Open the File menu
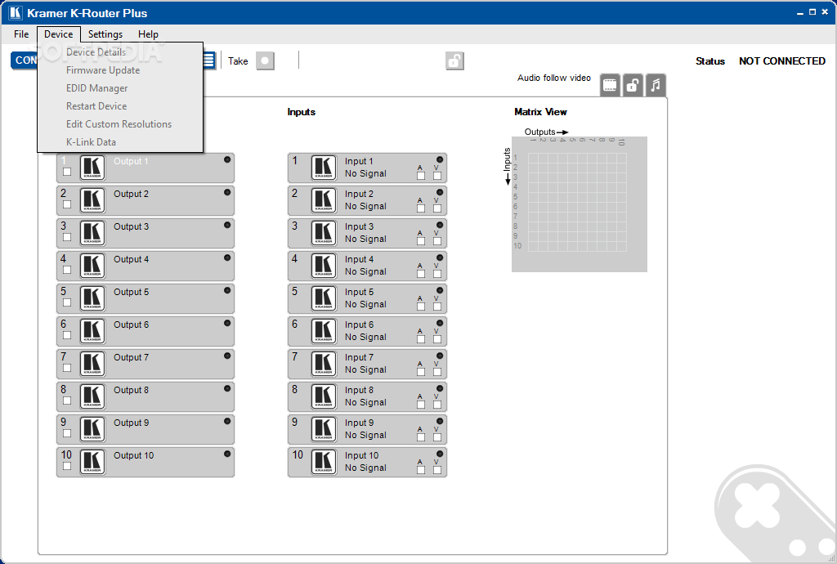This screenshot has height=564, width=837. click(21, 34)
